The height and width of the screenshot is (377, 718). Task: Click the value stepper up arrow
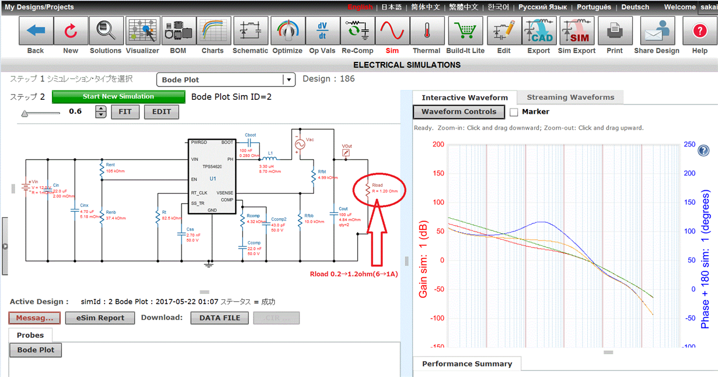(x=100, y=109)
